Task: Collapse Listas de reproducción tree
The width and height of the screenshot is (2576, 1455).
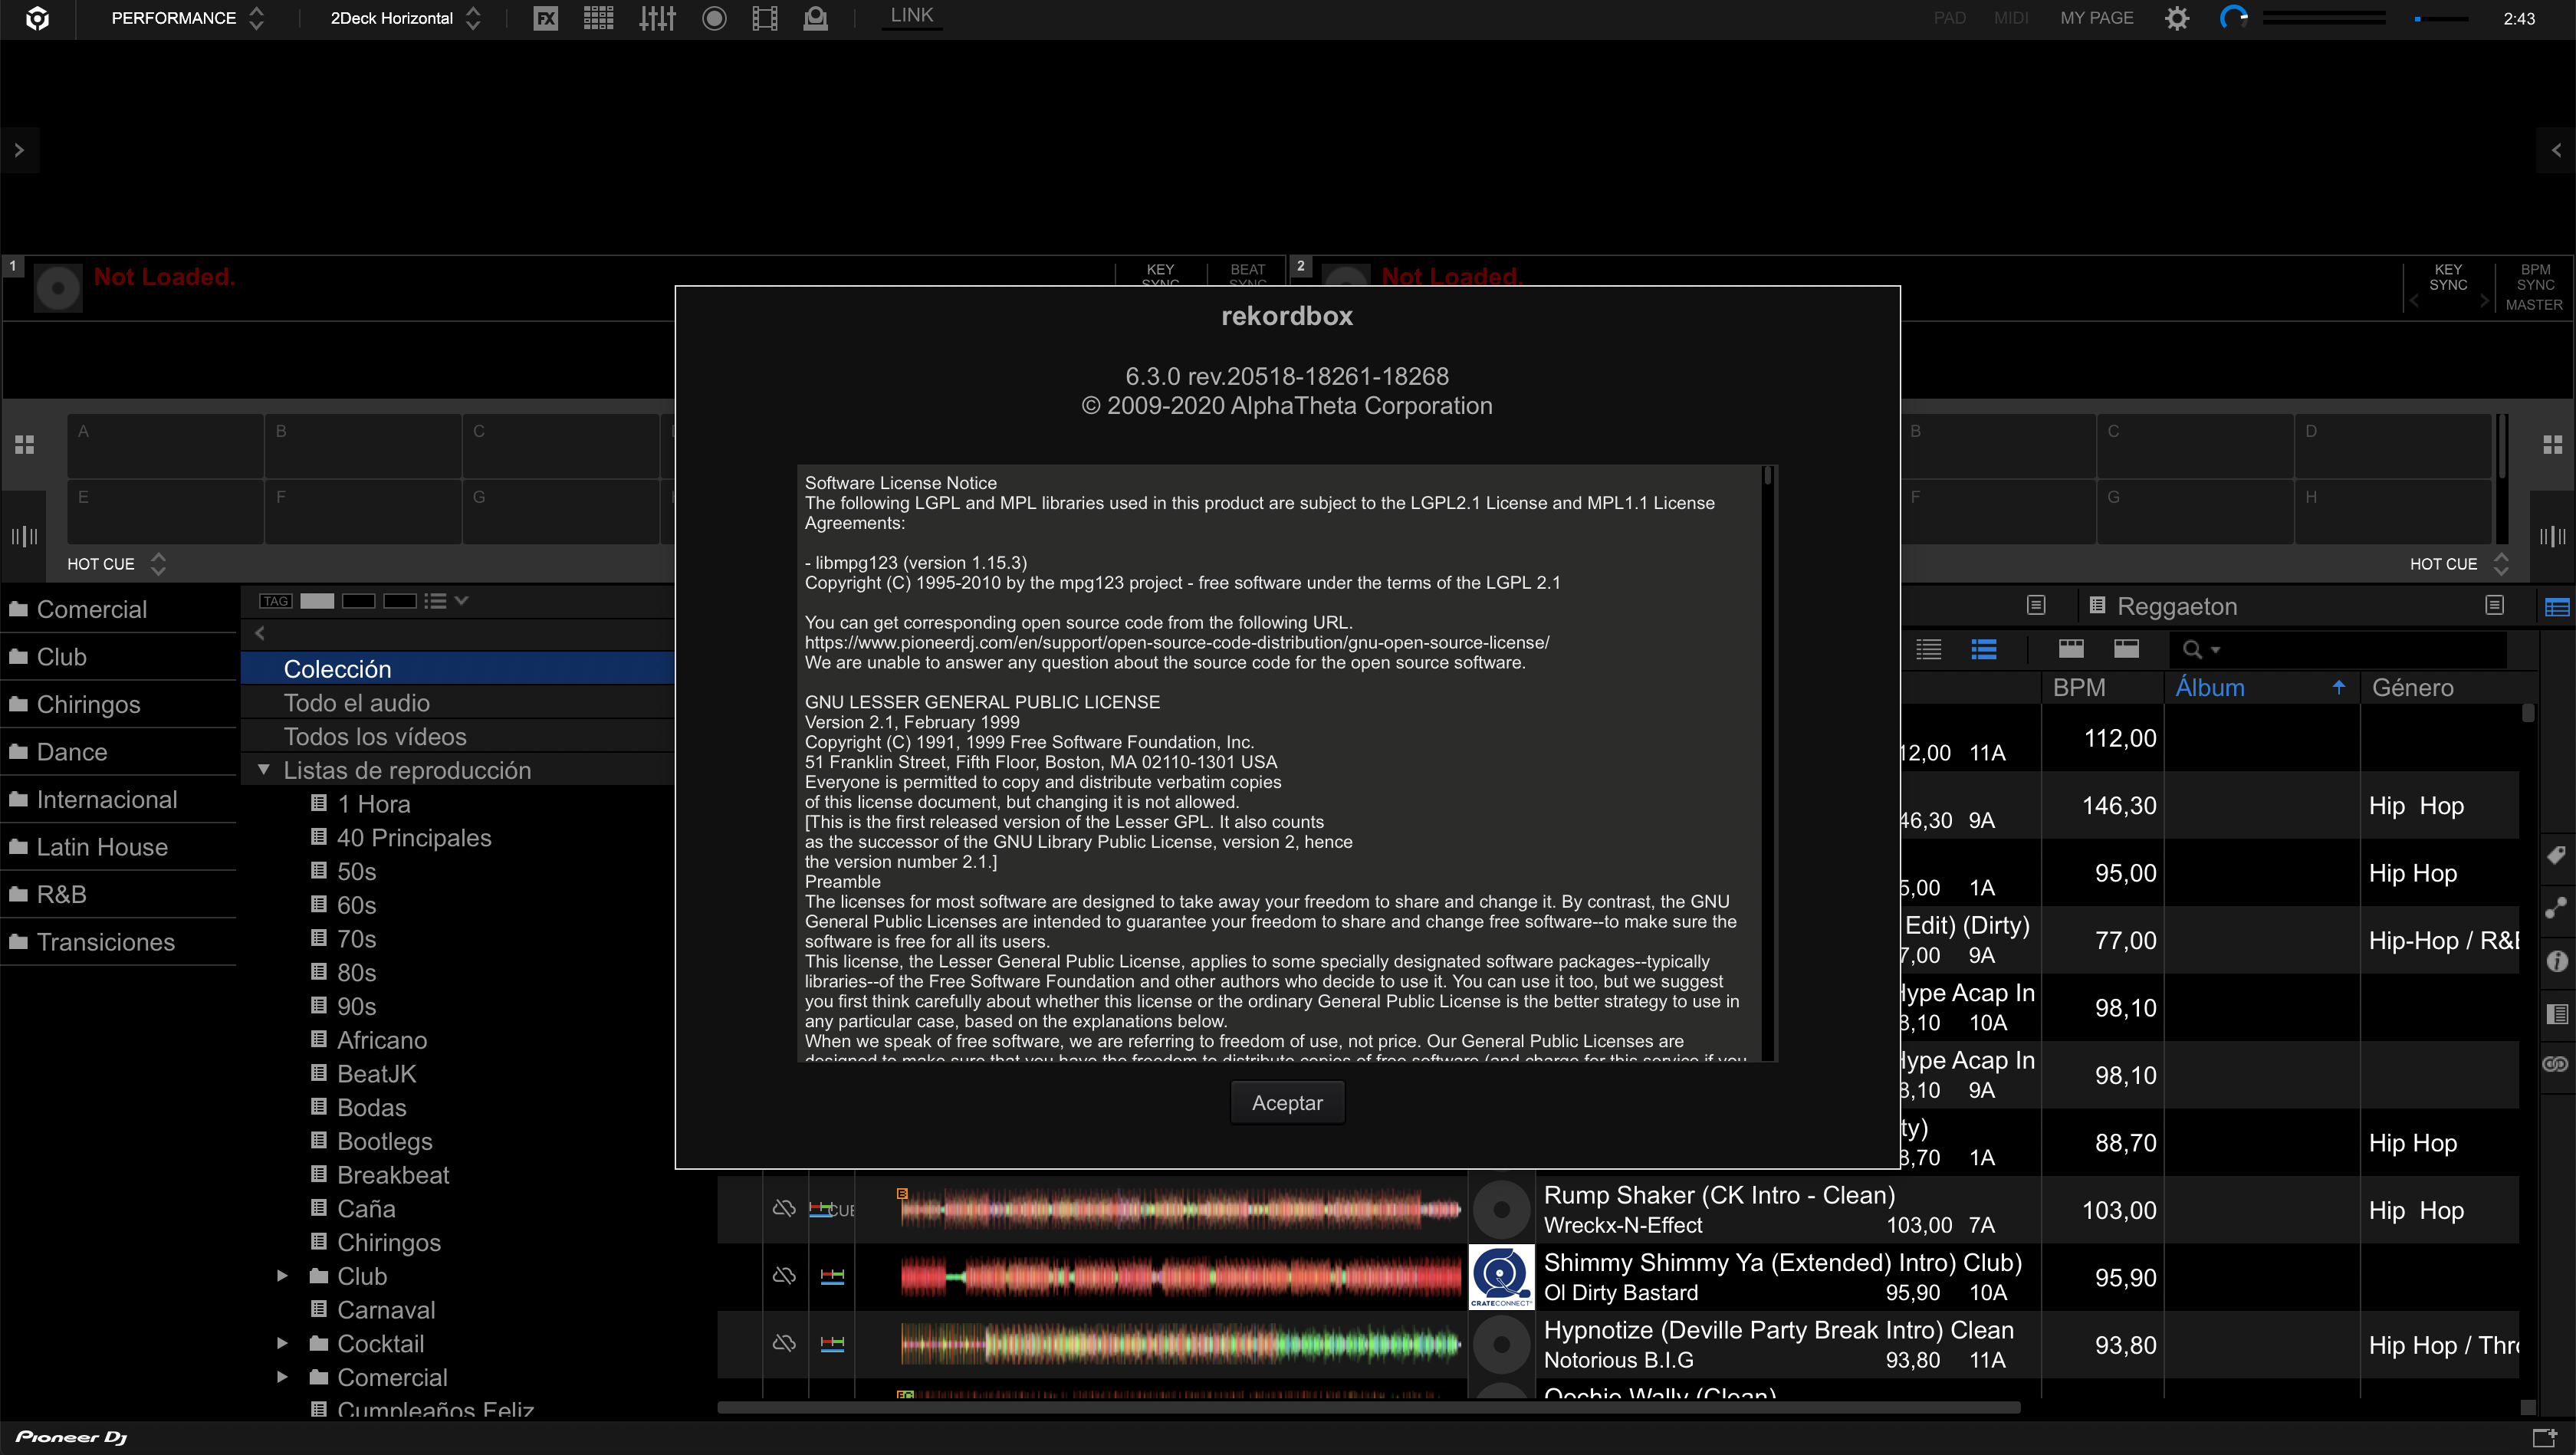Action: [x=264, y=770]
